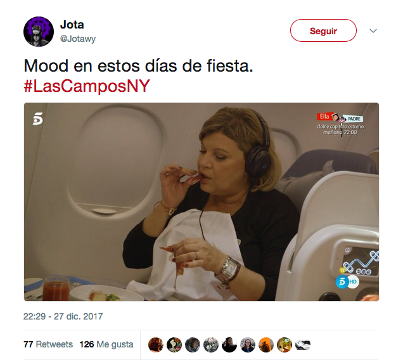Expand the tweet options chevron
This screenshot has height=362, width=403.
(x=373, y=31)
